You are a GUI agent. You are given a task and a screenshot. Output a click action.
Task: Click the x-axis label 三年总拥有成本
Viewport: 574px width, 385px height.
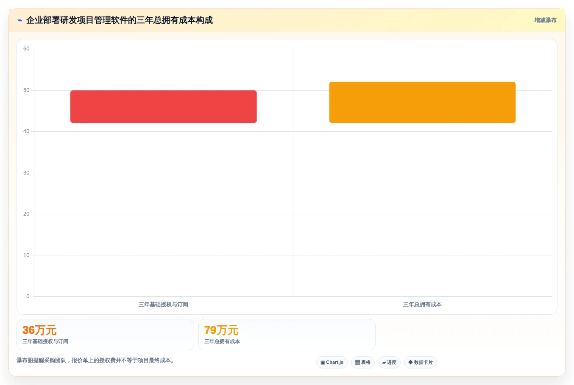coord(422,305)
